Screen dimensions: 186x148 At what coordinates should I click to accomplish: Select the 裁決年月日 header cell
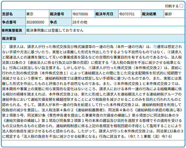point(104,14)
